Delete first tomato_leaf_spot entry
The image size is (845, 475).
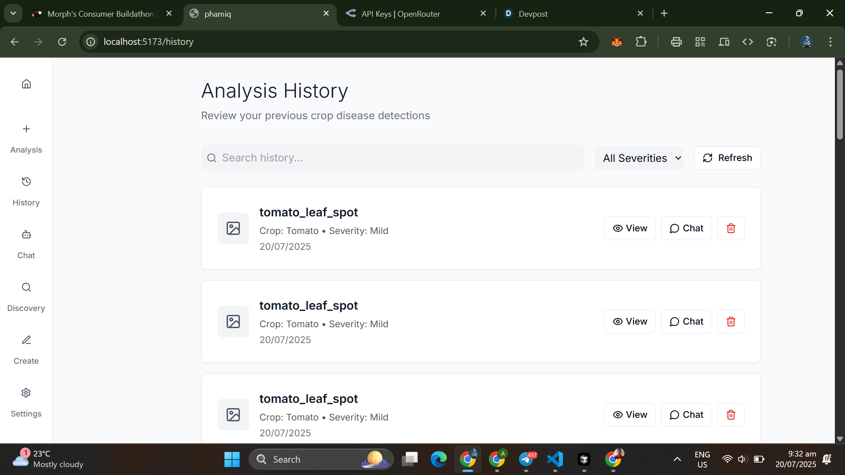pos(731,228)
